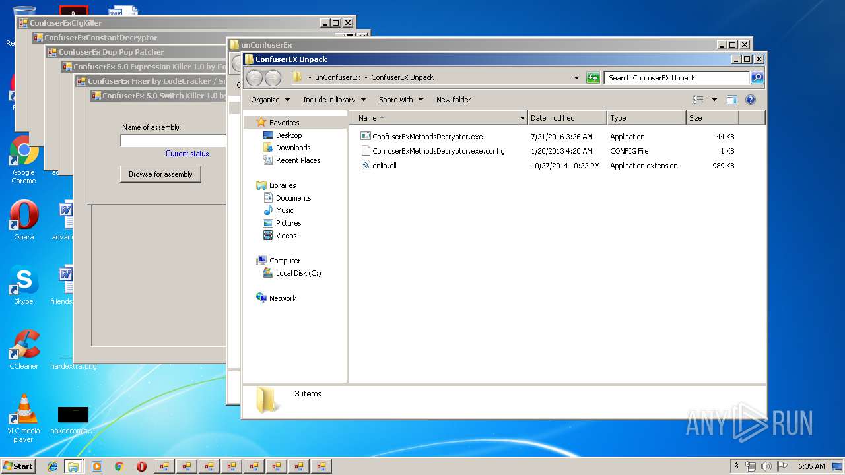This screenshot has width=845, height=475.
Task: Show hidden tray icons arrow
Action: [x=736, y=466]
